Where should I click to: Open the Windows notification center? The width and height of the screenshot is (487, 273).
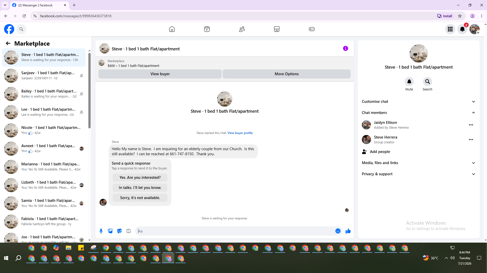[479, 258]
